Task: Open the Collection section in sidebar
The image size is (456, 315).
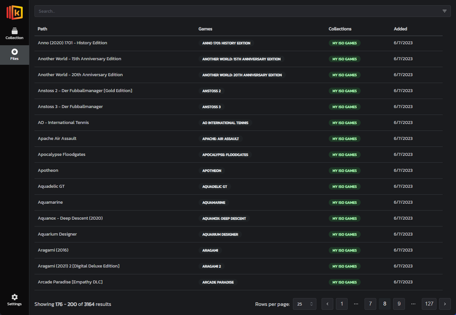Action: pyautogui.click(x=14, y=34)
